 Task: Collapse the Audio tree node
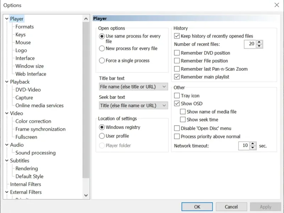click(x=7, y=145)
